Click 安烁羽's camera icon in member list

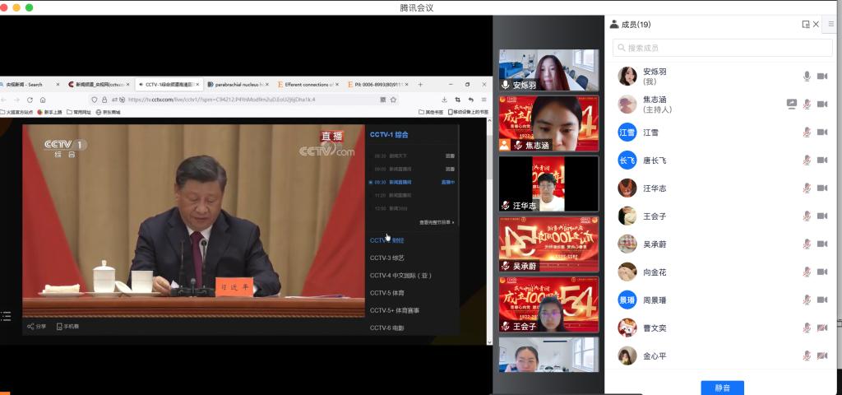(822, 77)
